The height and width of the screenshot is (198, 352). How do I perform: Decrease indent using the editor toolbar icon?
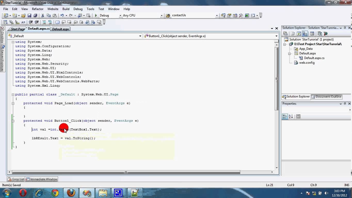pyautogui.click(x=31, y=22)
